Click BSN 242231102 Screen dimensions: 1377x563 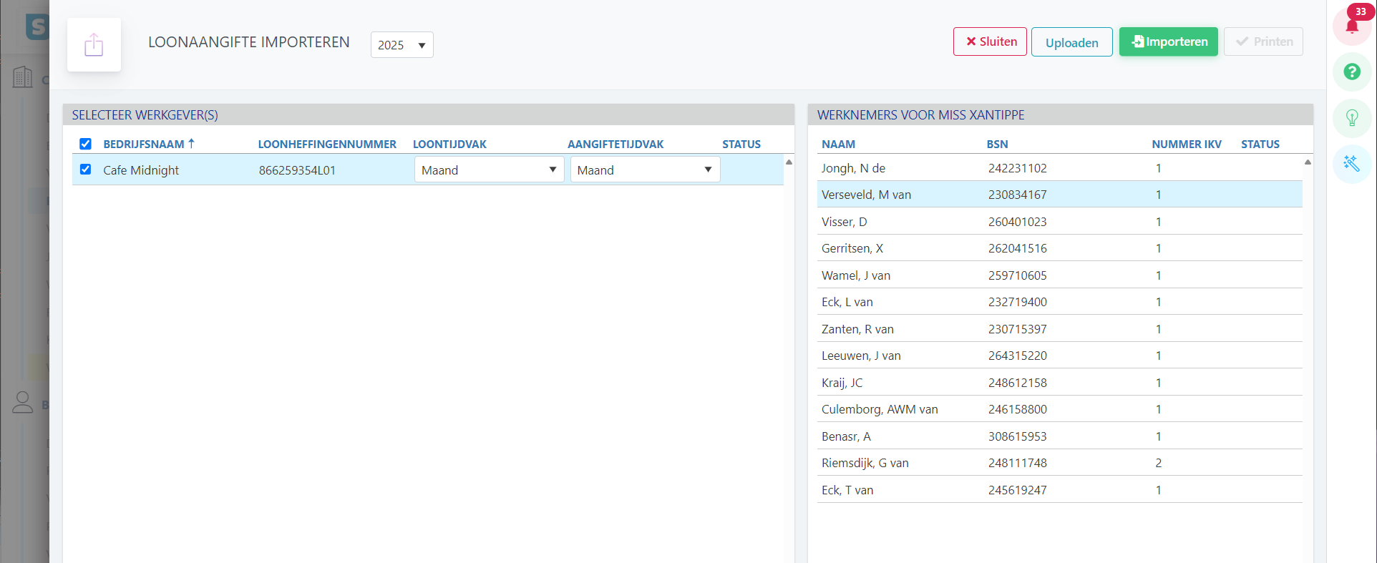click(x=1017, y=168)
